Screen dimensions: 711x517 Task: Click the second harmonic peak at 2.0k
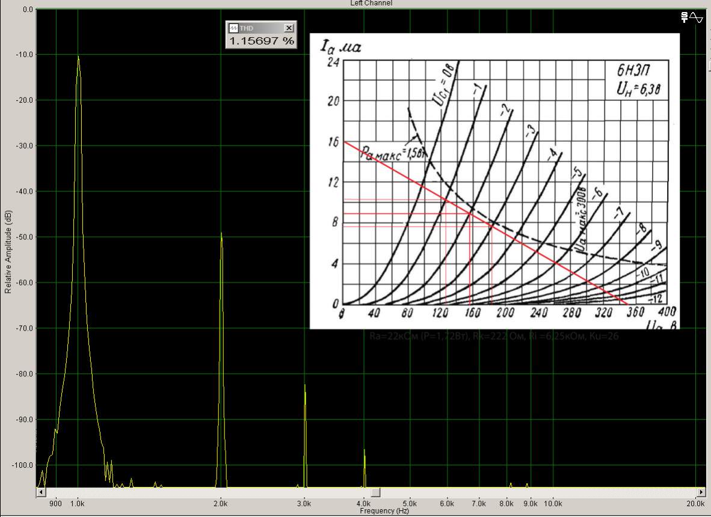221,234
